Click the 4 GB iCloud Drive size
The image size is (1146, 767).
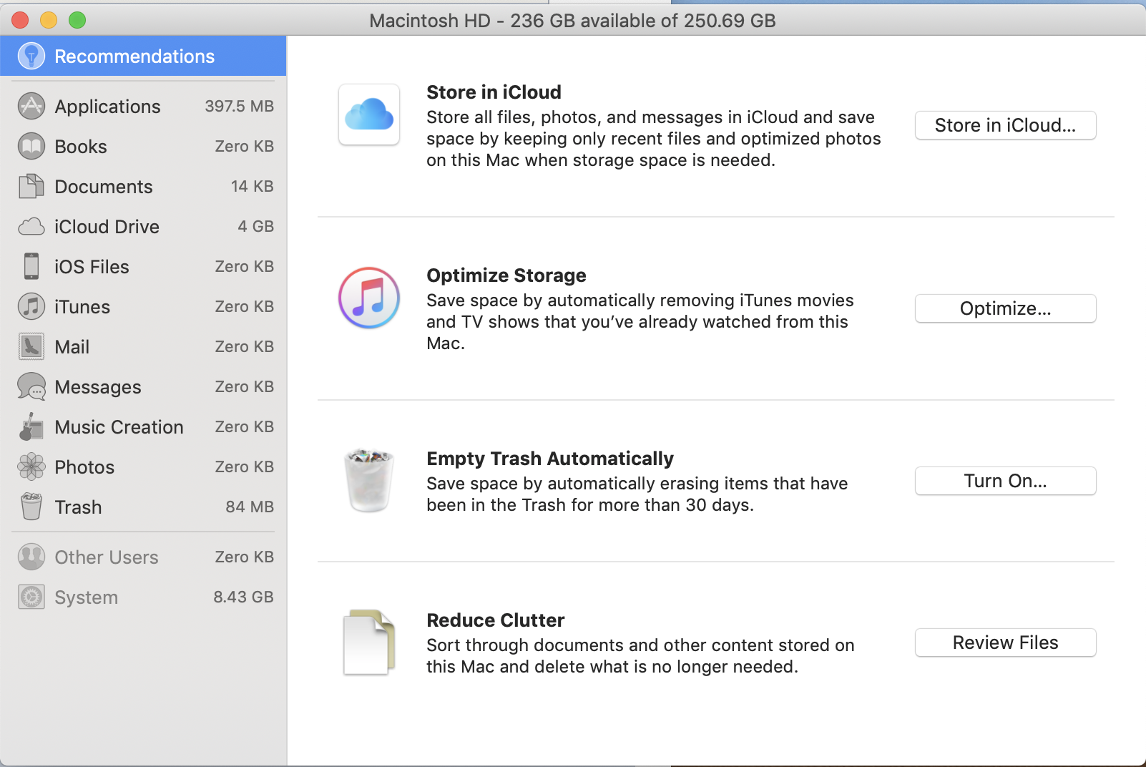(x=256, y=226)
